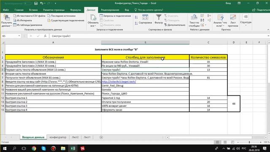
Task: Open File Explorer from the taskbar
Action: pos(63,148)
